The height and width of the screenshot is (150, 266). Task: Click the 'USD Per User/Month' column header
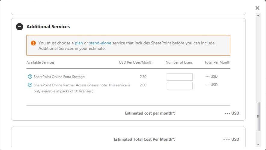136,62
